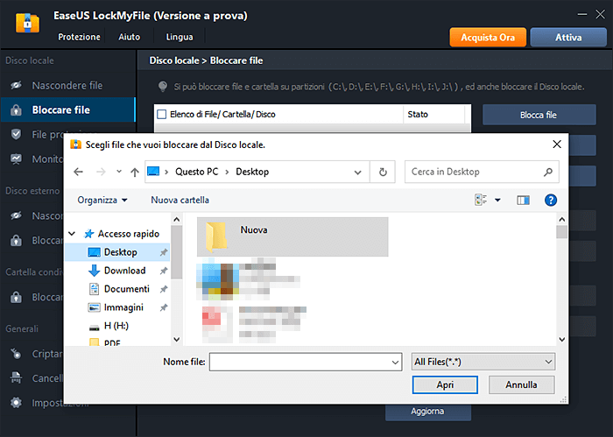Viewport: 613px width, 437px height.
Task: Open the recent locations dropdown arrow
Action: click(119, 172)
